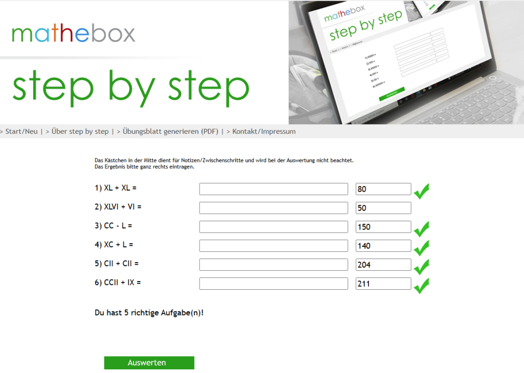Select the result field containing 140
Image resolution: width=524 pixels, height=373 pixels.
(383, 246)
